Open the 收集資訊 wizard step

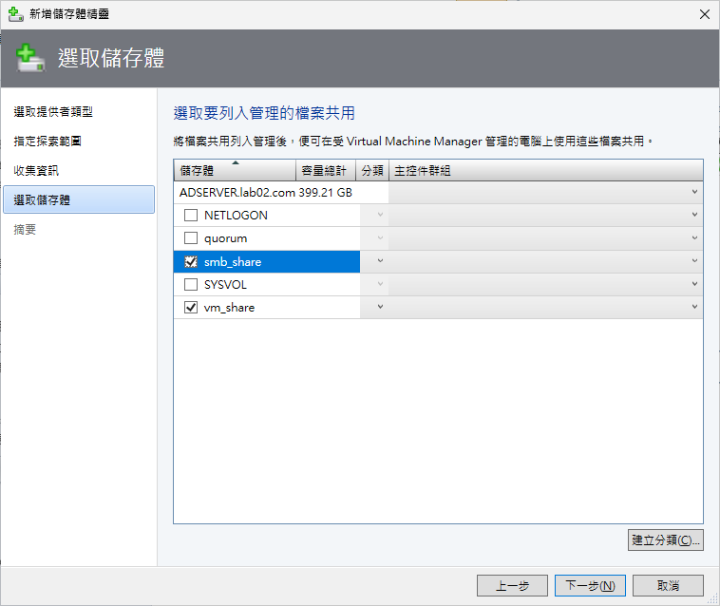pos(36,171)
